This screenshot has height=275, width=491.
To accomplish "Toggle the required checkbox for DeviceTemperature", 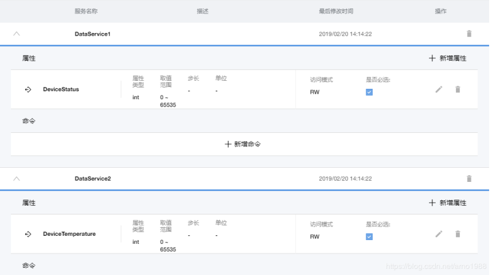I will point(369,236).
